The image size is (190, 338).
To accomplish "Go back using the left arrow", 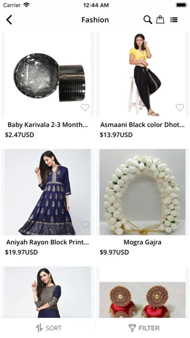I will 9,20.
